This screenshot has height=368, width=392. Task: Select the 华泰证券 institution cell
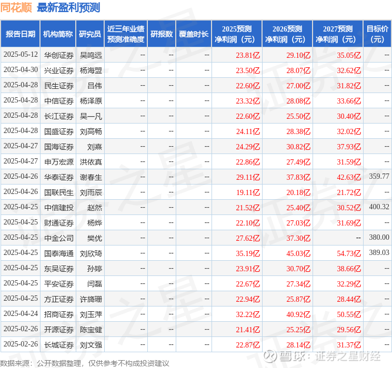(59, 177)
